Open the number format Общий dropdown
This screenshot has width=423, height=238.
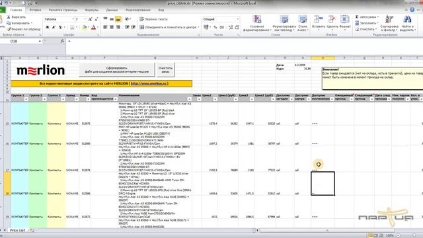pos(238,19)
